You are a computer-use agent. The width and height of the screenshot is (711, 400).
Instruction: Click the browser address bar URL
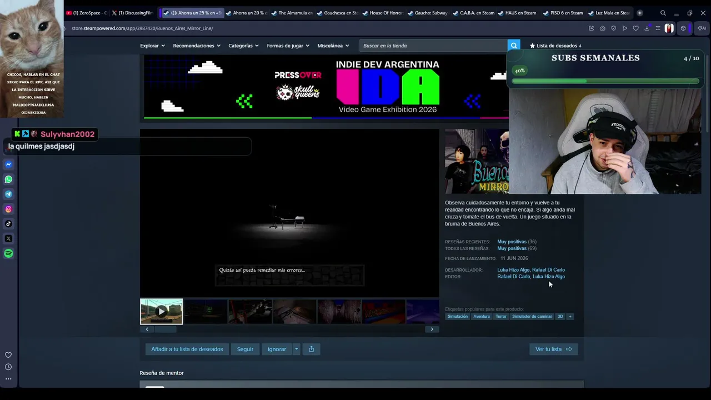click(x=142, y=28)
